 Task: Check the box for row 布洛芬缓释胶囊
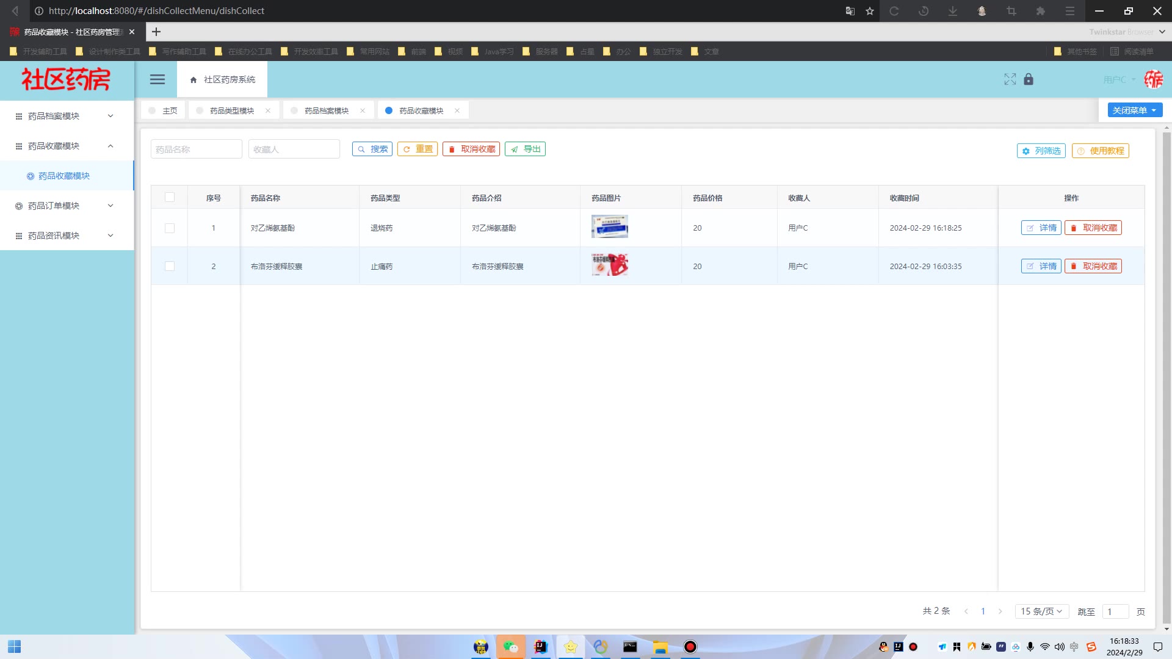pos(170,266)
